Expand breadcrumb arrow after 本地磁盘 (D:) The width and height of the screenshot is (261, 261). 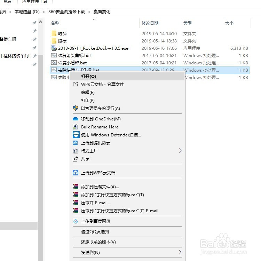click(x=44, y=12)
